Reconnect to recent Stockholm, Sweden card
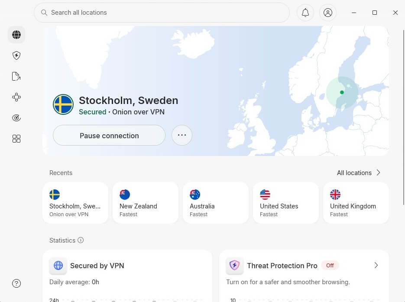 (75, 203)
